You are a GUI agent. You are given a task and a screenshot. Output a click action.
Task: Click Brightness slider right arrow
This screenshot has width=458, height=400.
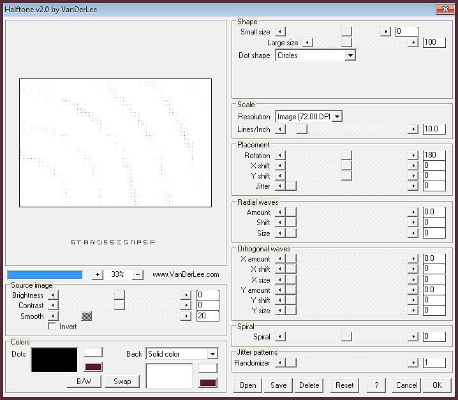[186, 295]
